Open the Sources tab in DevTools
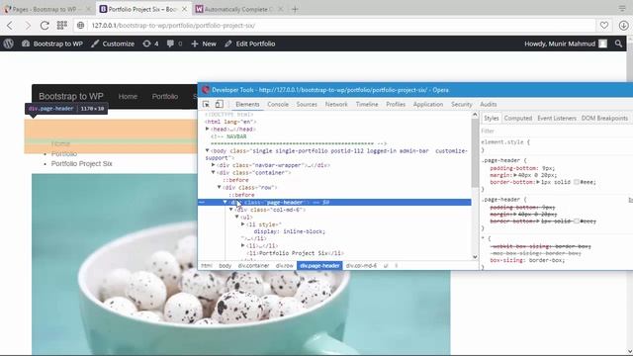633x356 pixels. (307, 104)
